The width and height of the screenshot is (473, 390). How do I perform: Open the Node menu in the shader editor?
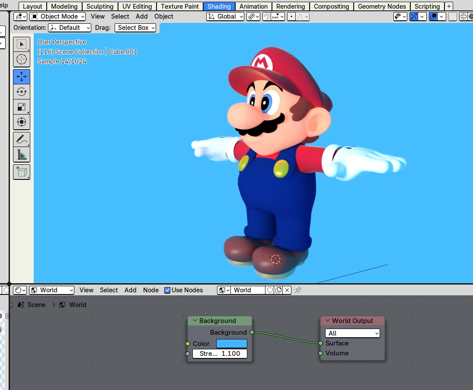150,290
